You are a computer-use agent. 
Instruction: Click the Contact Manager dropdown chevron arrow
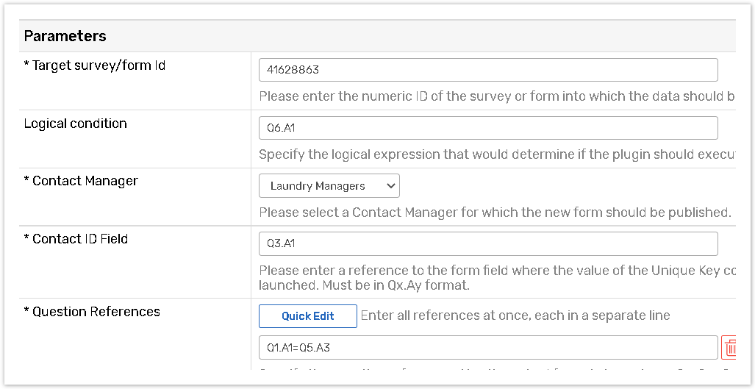(390, 186)
